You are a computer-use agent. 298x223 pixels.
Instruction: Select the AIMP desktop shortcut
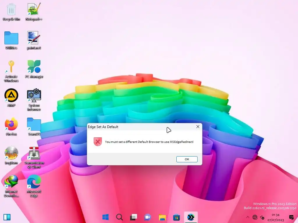(x=11, y=98)
